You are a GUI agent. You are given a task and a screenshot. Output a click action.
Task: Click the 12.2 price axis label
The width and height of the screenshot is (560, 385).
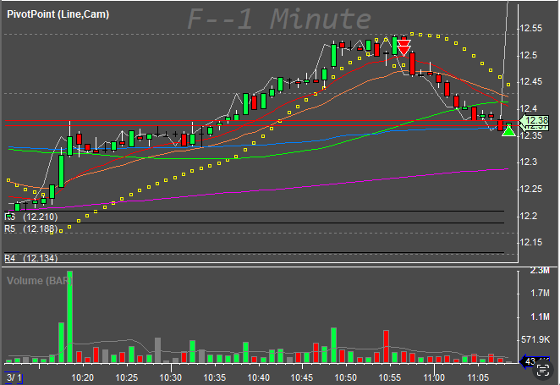click(529, 216)
